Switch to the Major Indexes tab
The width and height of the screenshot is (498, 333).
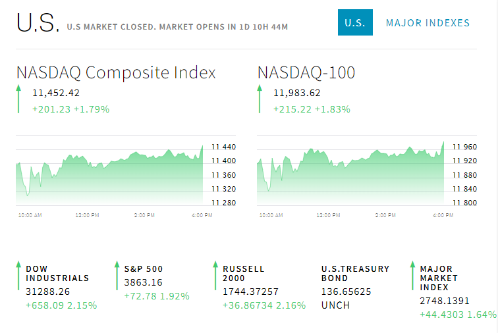point(428,23)
